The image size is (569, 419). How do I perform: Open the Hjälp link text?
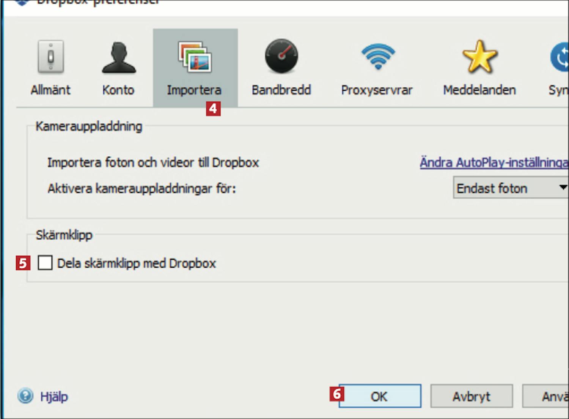(54, 397)
